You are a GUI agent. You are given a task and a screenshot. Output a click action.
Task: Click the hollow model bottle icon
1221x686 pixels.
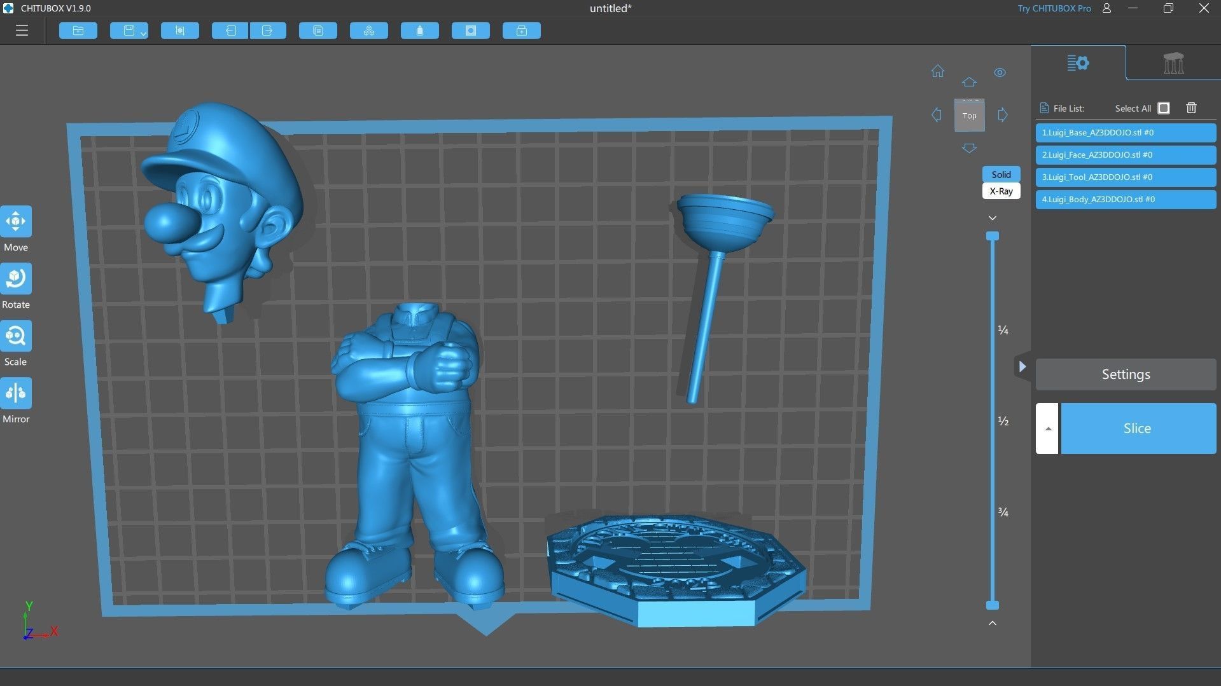[x=420, y=31]
